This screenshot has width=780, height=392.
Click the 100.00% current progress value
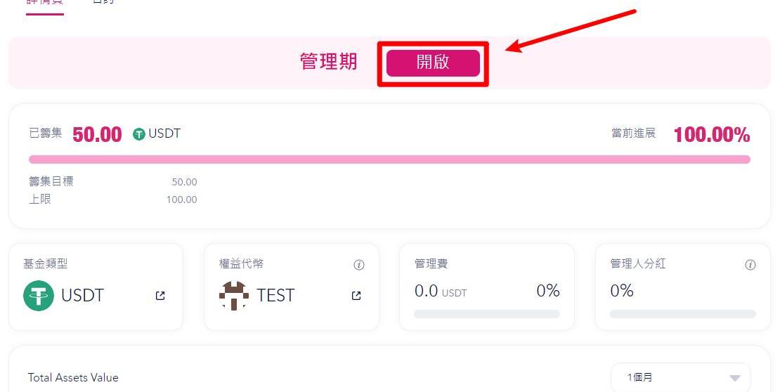coord(711,135)
